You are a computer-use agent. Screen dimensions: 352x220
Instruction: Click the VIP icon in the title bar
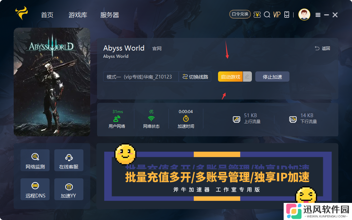click(x=276, y=15)
